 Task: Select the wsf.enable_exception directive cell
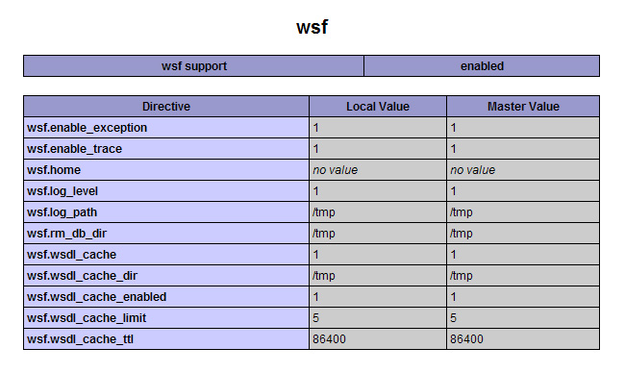166,128
